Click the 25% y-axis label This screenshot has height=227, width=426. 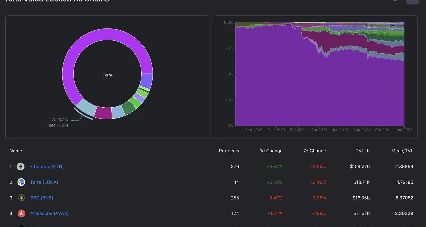click(229, 100)
